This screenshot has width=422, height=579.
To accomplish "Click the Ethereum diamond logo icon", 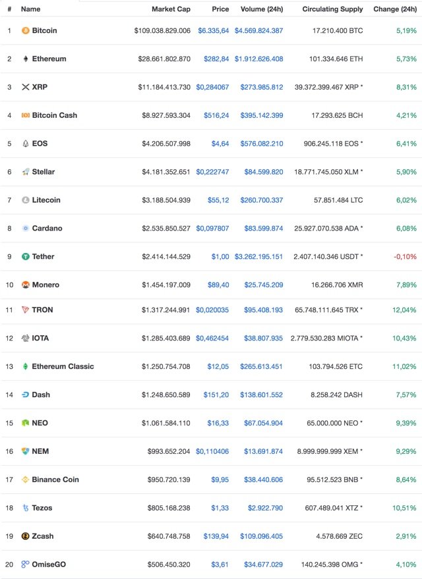I will tap(26, 59).
